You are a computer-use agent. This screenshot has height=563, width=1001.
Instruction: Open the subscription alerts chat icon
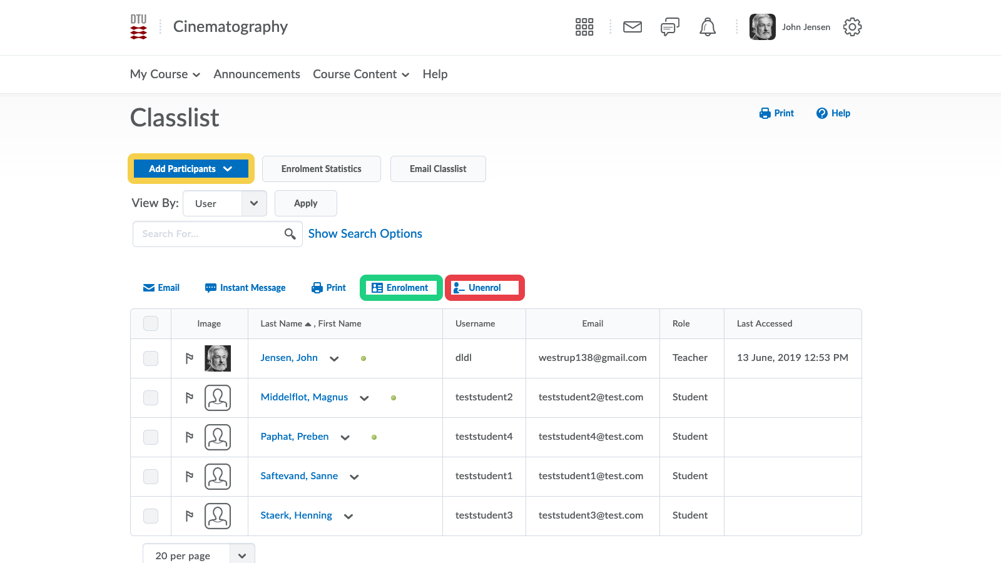pos(669,27)
